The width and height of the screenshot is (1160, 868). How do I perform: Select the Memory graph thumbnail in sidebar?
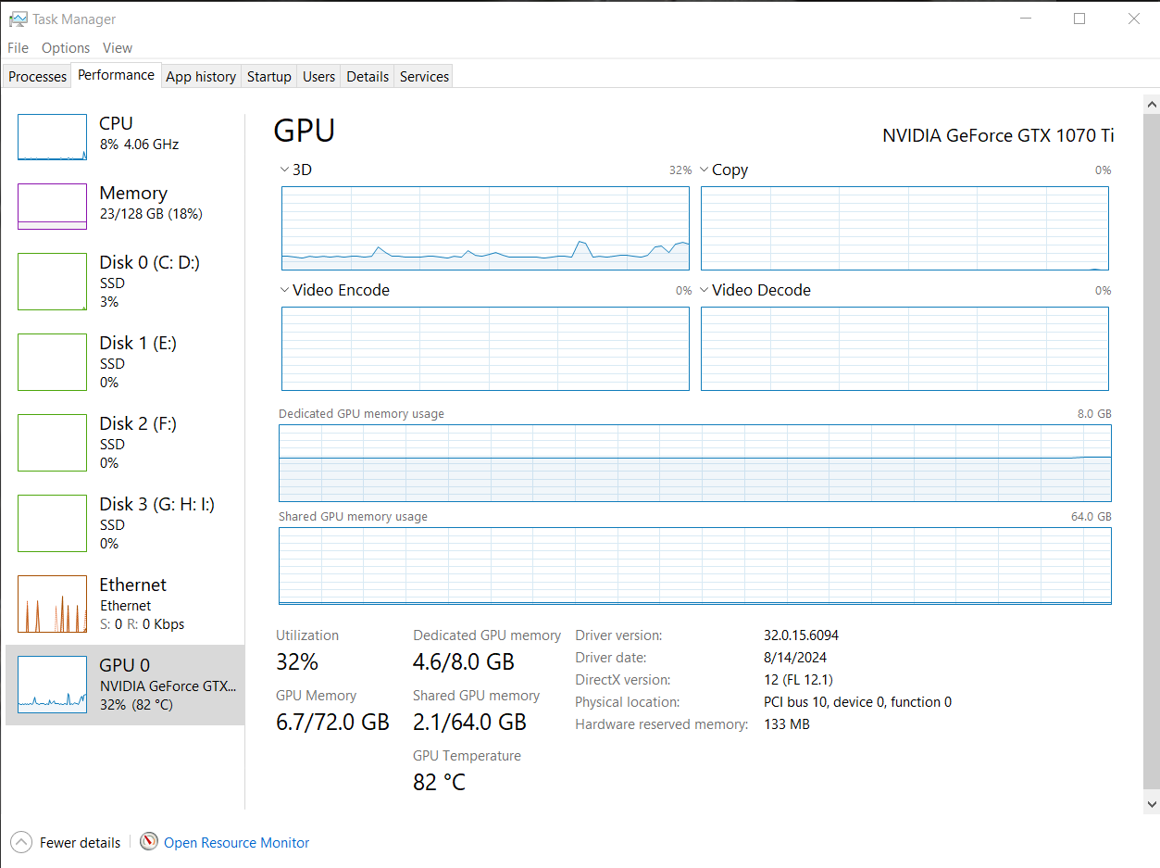tap(52, 207)
